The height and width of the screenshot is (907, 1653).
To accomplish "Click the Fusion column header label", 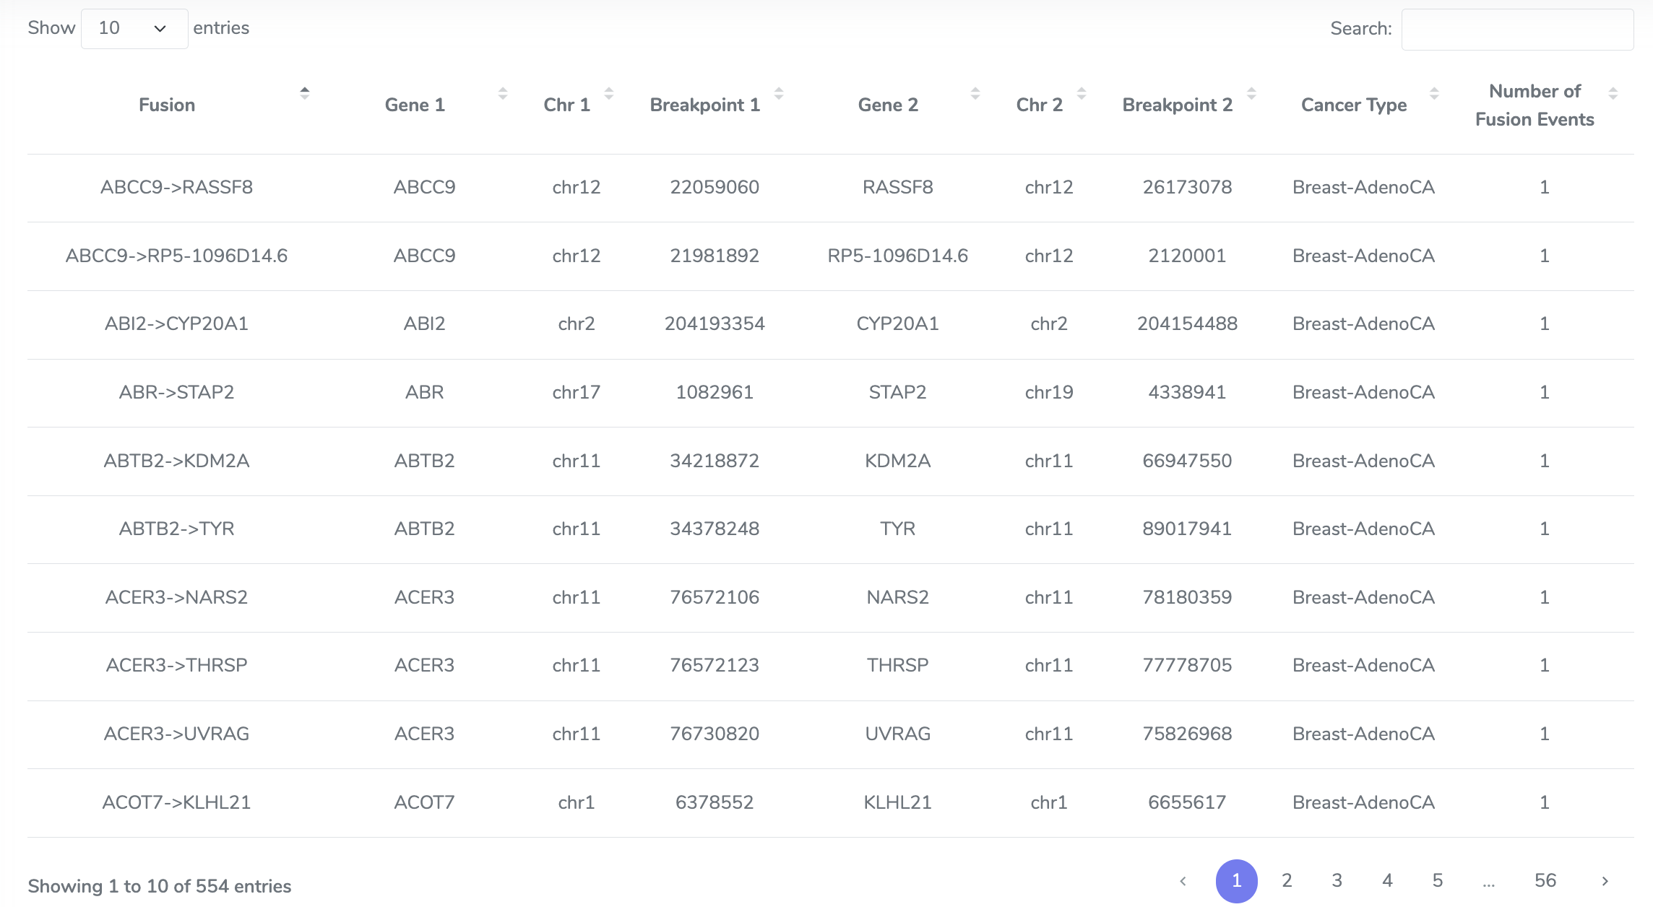I will point(167,105).
